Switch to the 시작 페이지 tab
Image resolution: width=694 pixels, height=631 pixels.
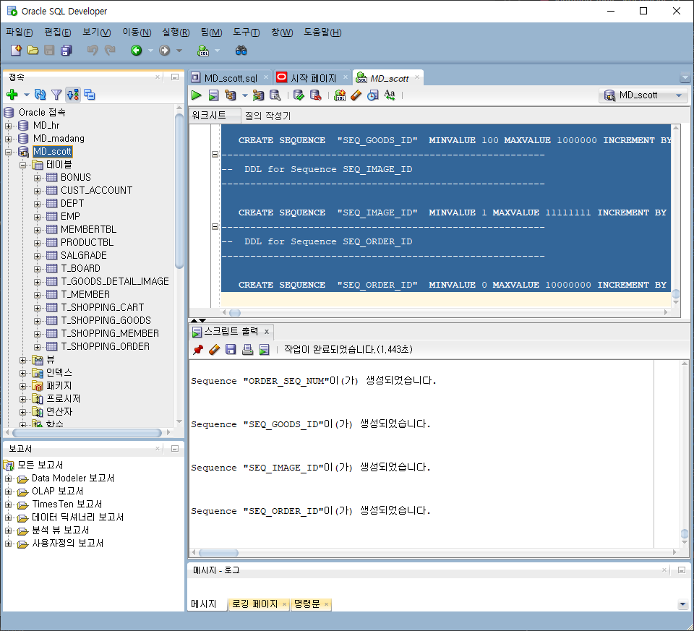point(313,78)
